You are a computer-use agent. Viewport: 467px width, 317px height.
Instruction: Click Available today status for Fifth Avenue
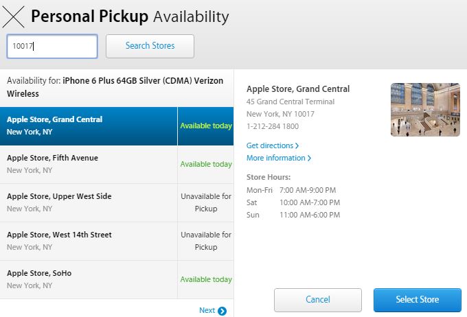pyautogui.click(x=206, y=165)
